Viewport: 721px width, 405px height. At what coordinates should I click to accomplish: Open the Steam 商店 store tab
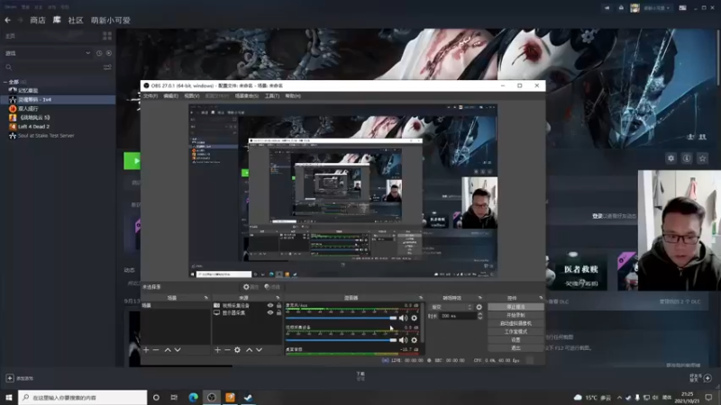[x=38, y=20]
